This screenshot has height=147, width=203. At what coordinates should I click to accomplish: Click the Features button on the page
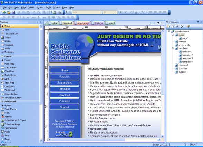point(65,77)
